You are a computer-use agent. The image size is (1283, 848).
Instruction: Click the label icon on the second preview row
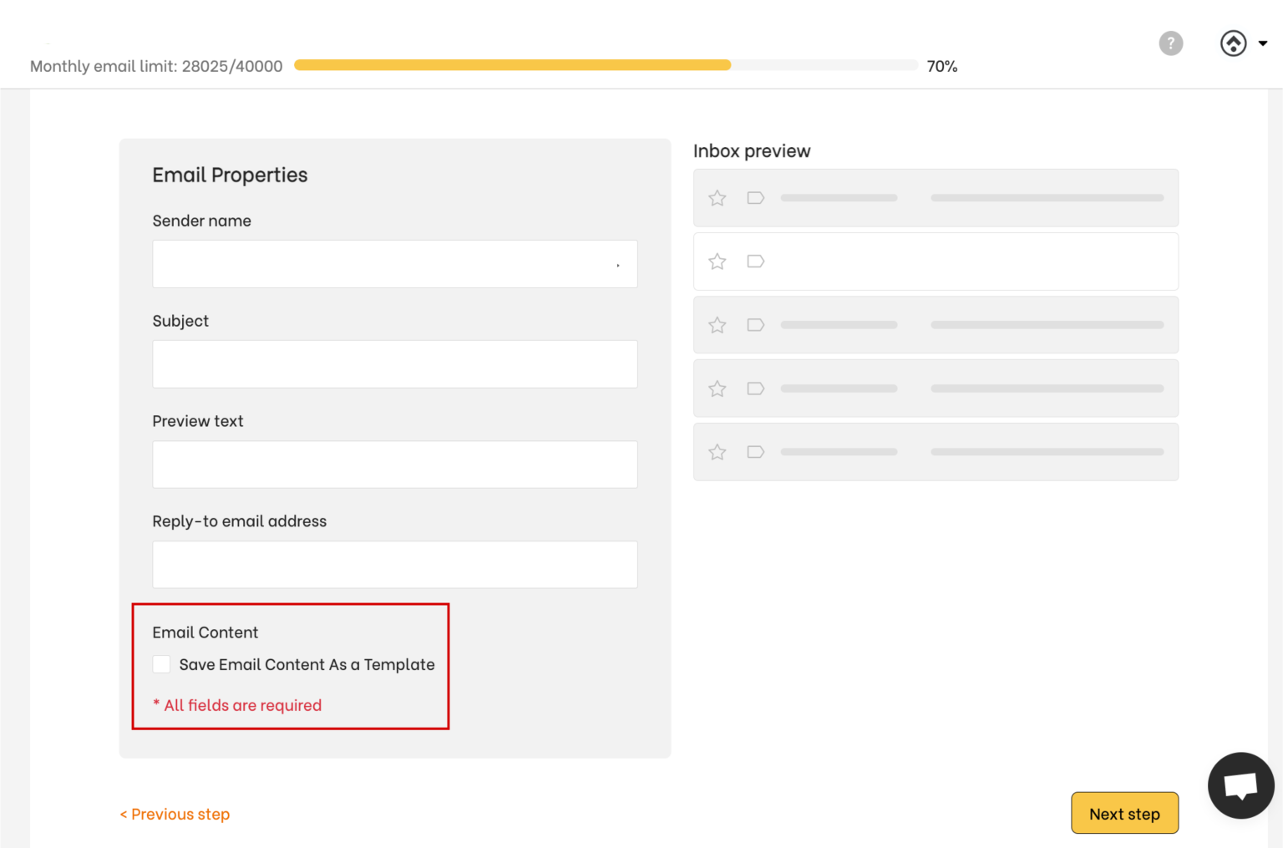[x=755, y=261]
